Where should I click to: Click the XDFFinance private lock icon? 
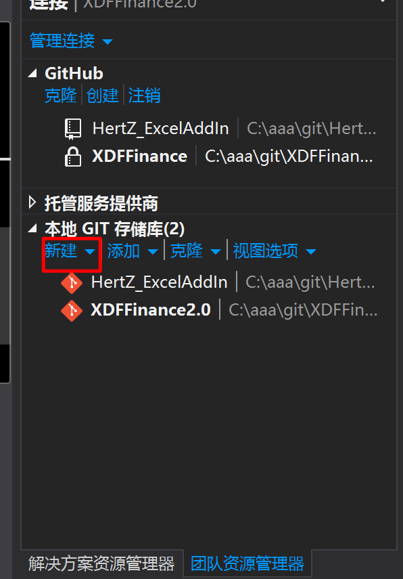pyautogui.click(x=72, y=156)
